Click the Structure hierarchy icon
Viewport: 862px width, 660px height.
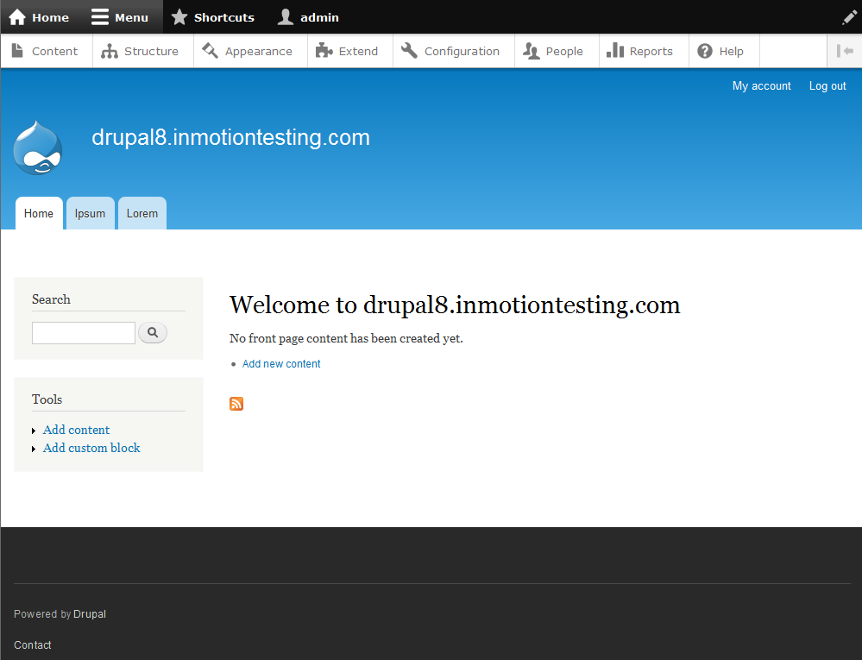(x=110, y=51)
